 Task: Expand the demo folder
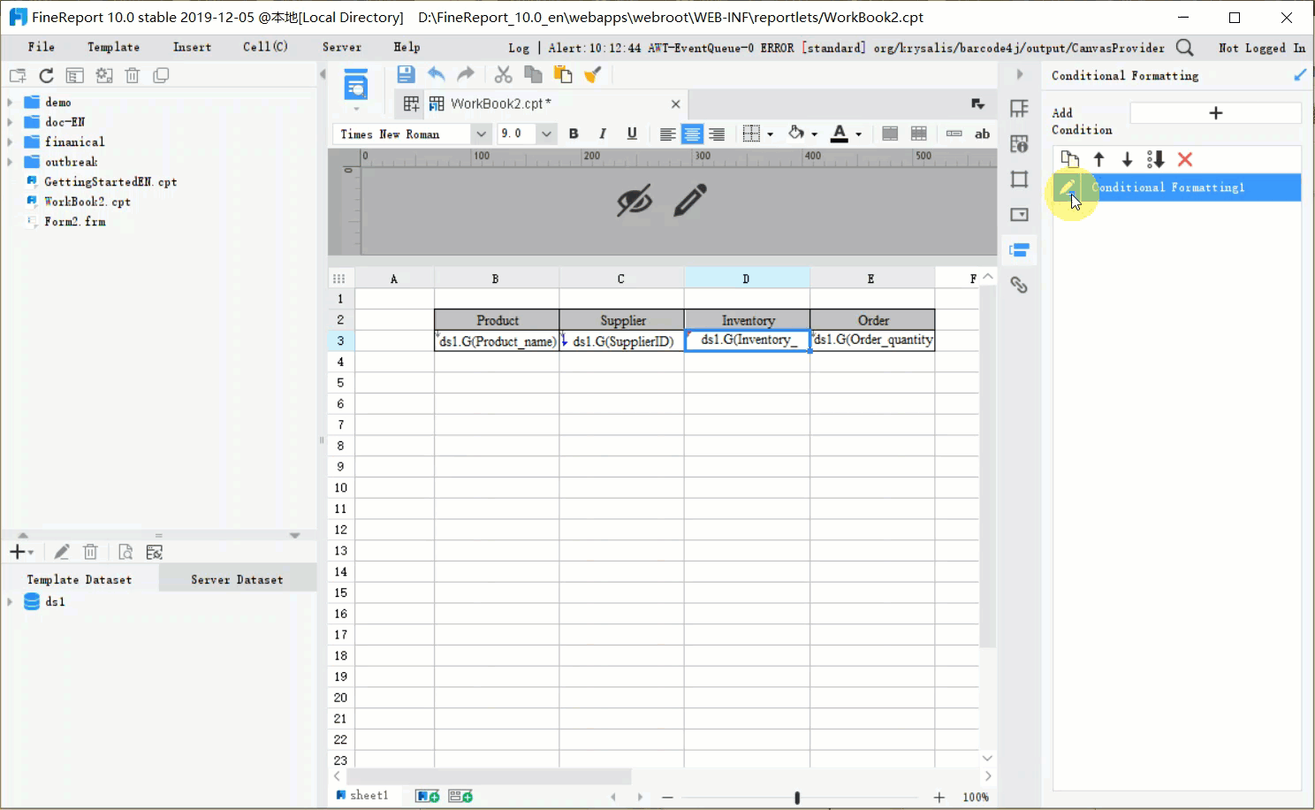coord(10,102)
